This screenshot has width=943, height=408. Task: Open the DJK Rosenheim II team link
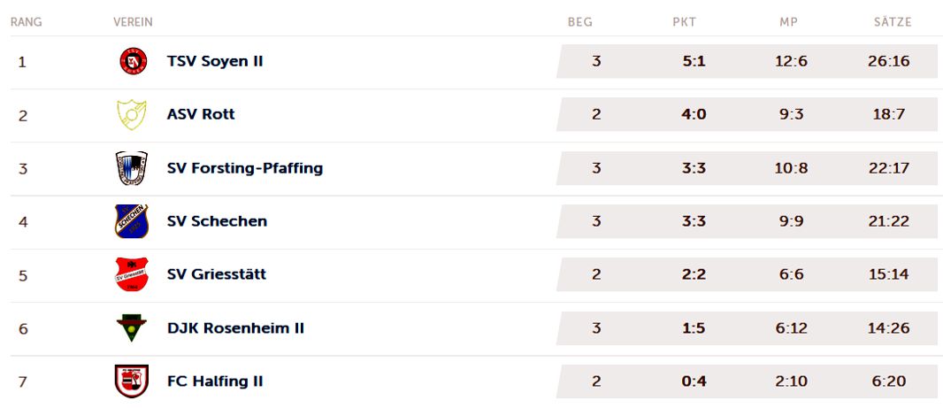[x=235, y=328]
